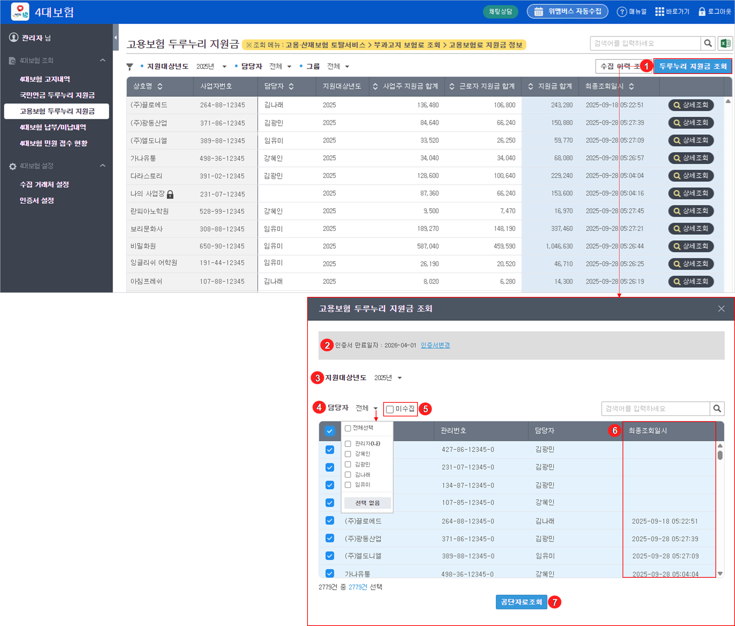
Task: Click the popup list scrollbar thumb
Action: coord(720,455)
